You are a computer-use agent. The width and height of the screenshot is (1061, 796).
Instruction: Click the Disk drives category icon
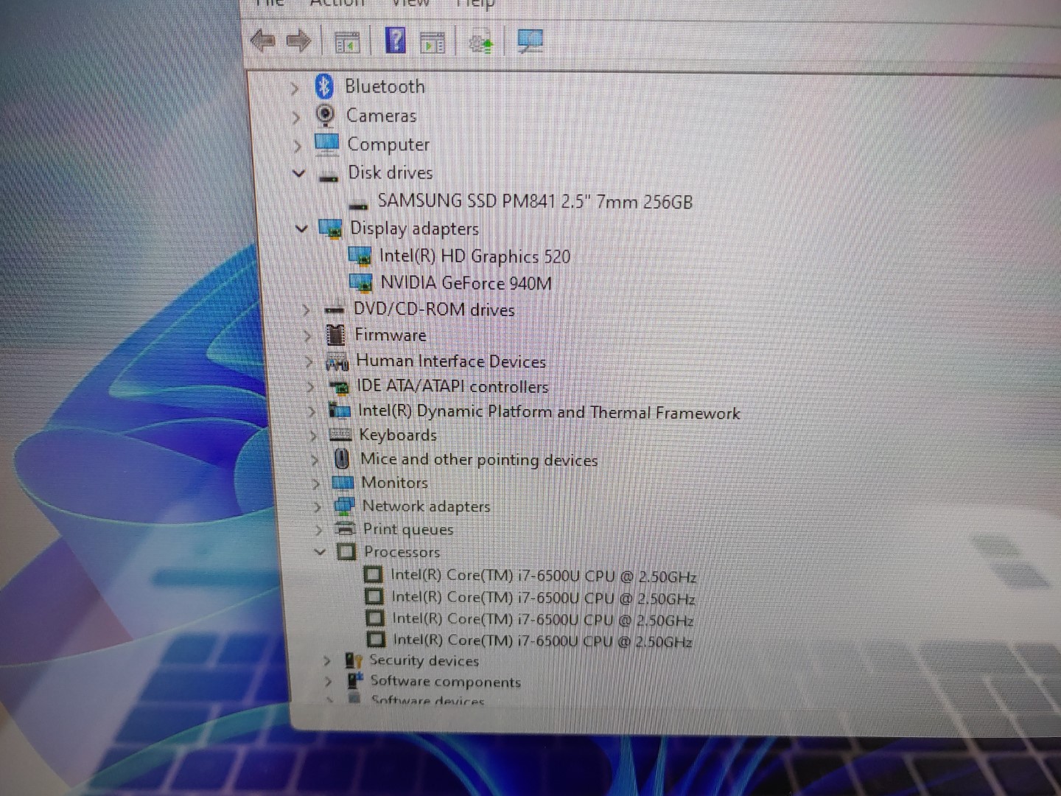tap(329, 177)
